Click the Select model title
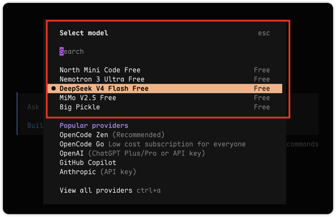336x217 pixels. (84, 33)
